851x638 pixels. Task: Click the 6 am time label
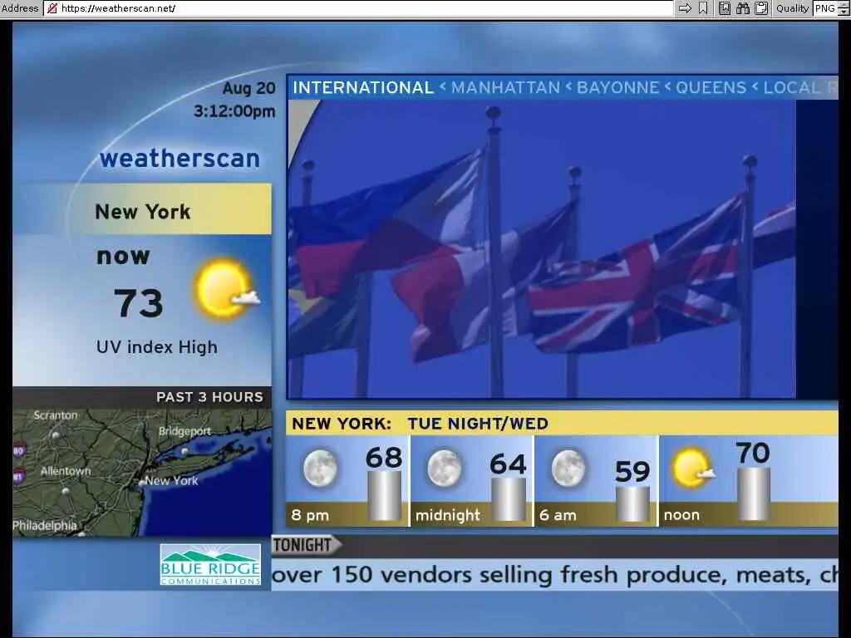coord(558,515)
